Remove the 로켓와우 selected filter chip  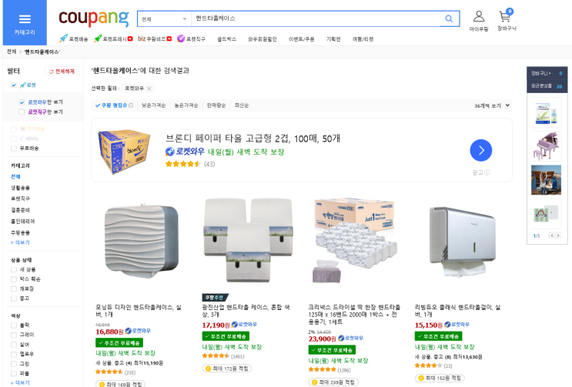coord(149,88)
